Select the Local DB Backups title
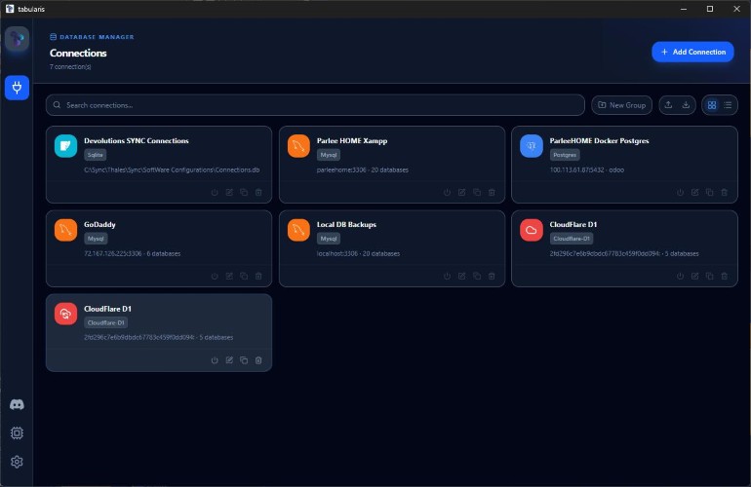Image resolution: width=751 pixels, height=487 pixels. [346, 224]
